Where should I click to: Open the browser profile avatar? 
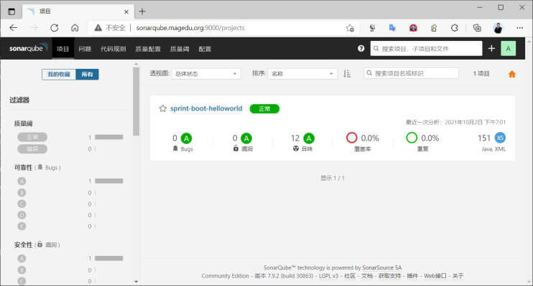[x=499, y=28]
